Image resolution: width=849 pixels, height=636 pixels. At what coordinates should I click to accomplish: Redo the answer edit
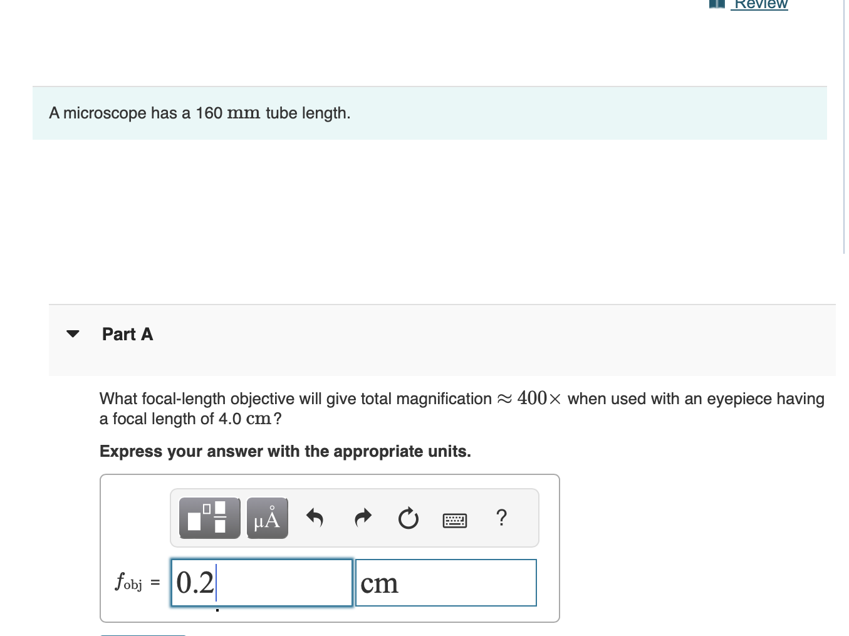tap(362, 518)
